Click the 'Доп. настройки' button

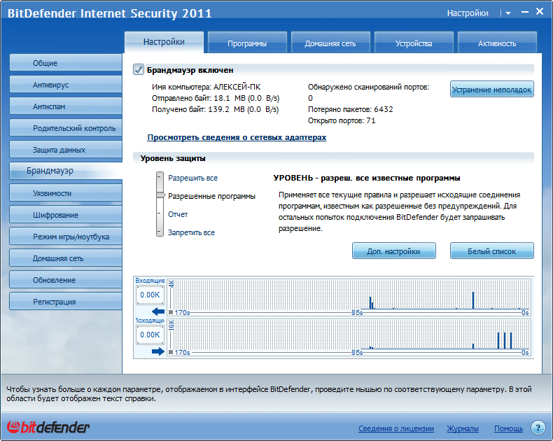tap(393, 251)
